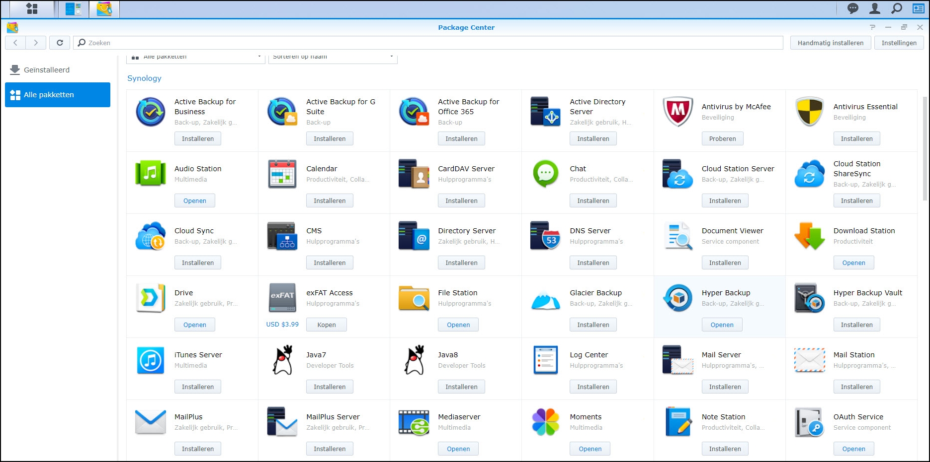
Task: Click the Audio Station music icon
Action: pos(151,174)
